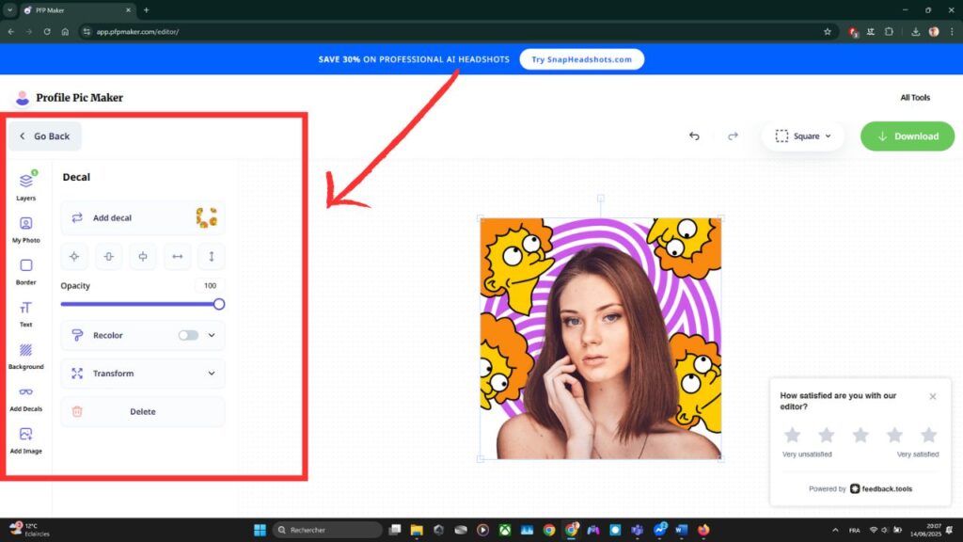Open Chrome menu with three dots

point(952,31)
